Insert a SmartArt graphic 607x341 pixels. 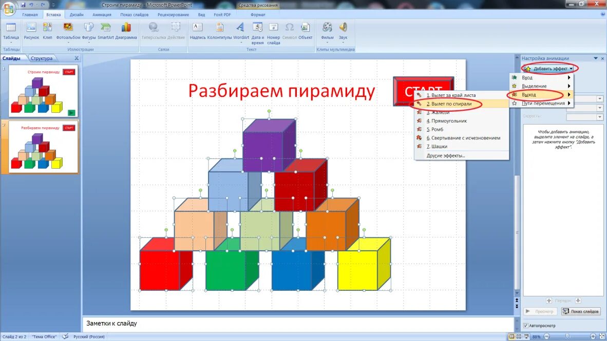tap(105, 31)
